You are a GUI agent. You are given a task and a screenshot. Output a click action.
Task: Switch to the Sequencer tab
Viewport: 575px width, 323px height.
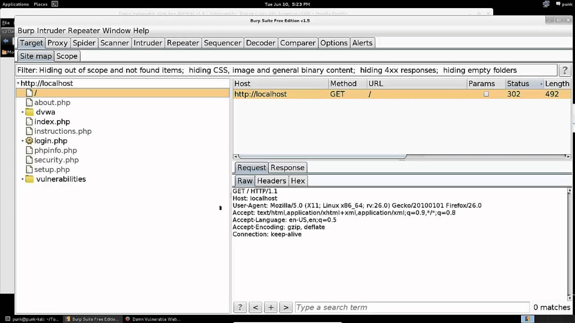(x=222, y=43)
